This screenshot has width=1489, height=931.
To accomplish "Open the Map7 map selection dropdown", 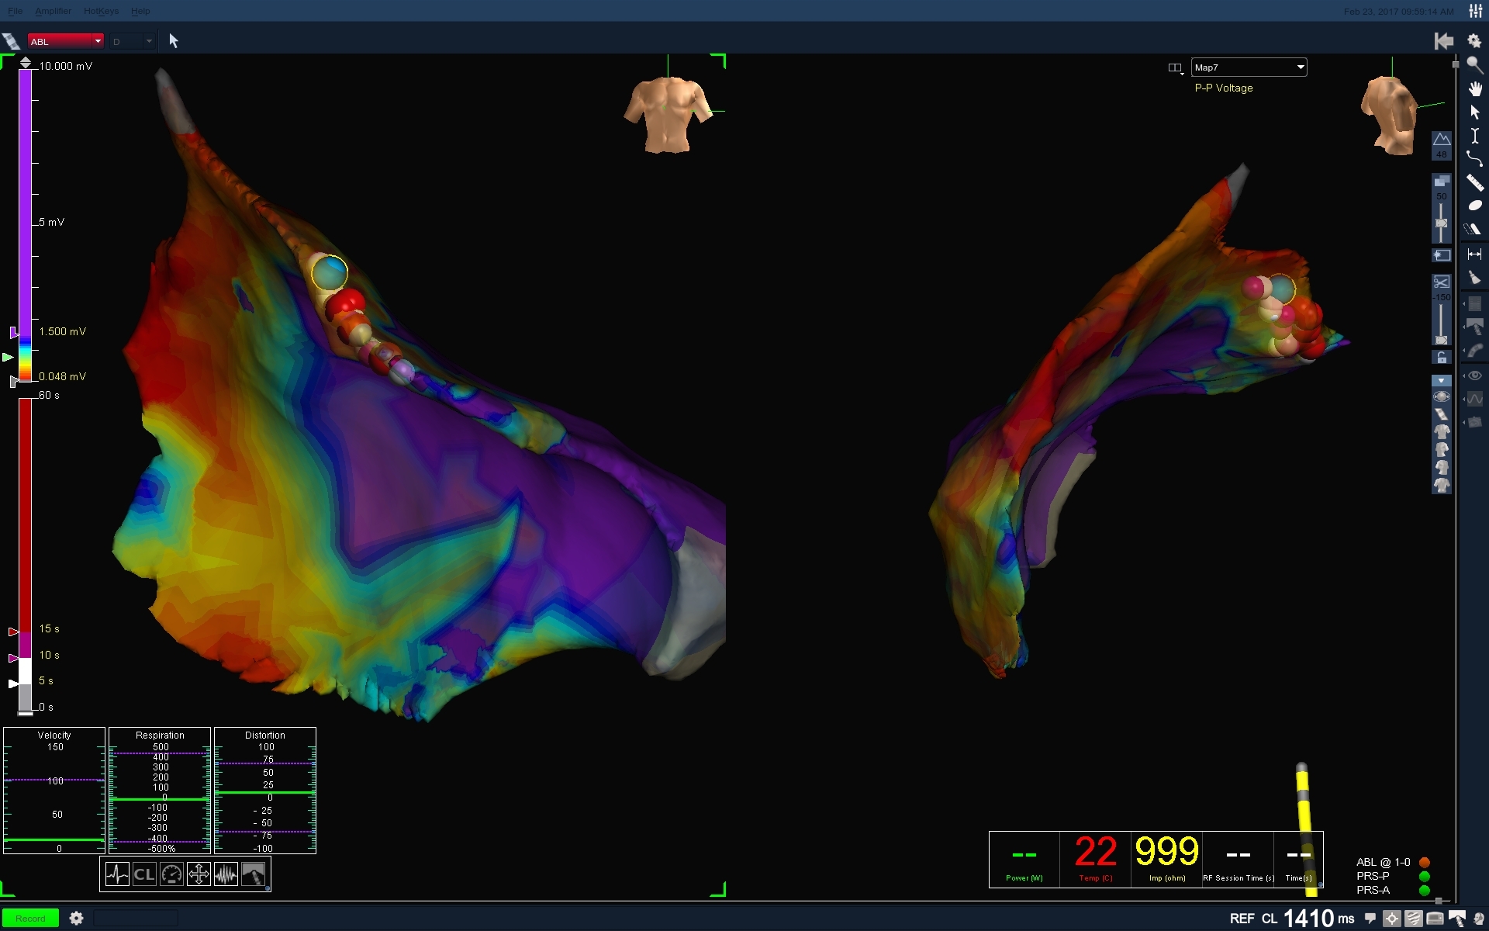I will (1300, 67).
